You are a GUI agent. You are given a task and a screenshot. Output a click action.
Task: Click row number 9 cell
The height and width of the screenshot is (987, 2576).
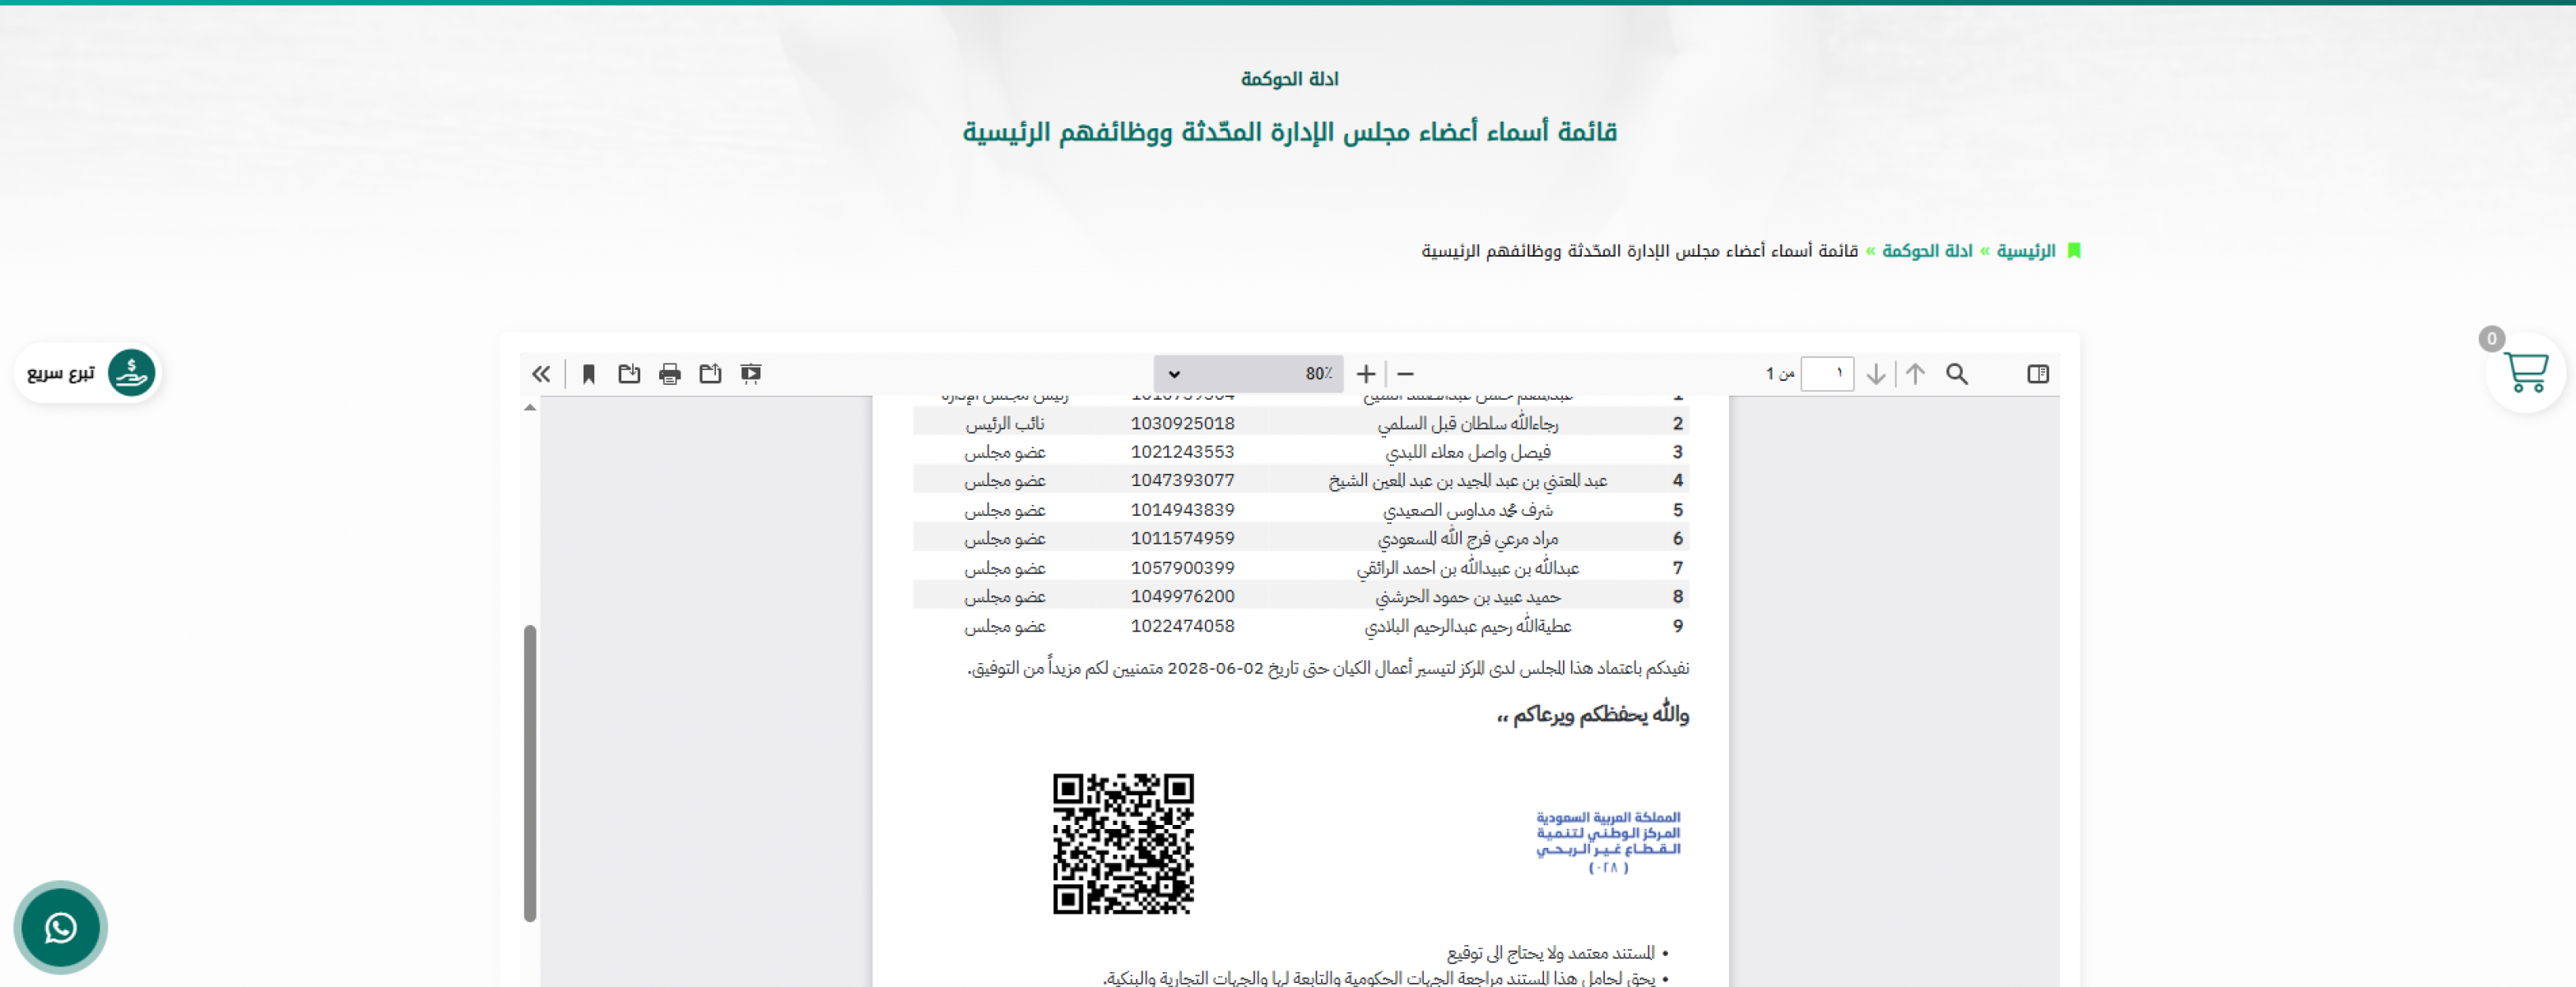click(1678, 627)
